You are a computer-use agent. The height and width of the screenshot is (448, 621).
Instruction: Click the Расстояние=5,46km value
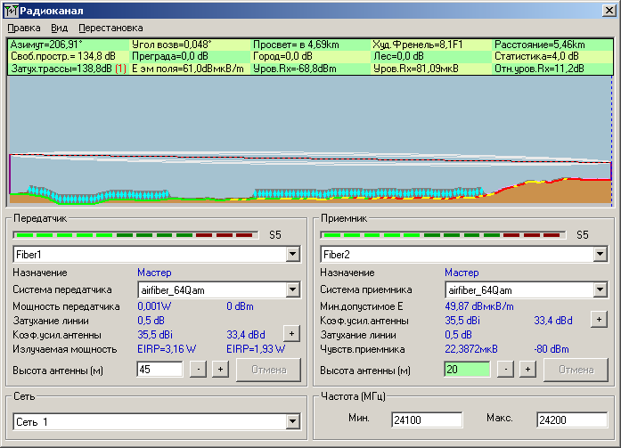click(x=539, y=45)
